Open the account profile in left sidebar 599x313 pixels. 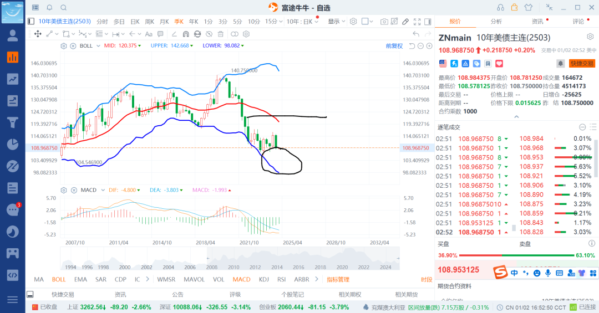[x=13, y=35]
